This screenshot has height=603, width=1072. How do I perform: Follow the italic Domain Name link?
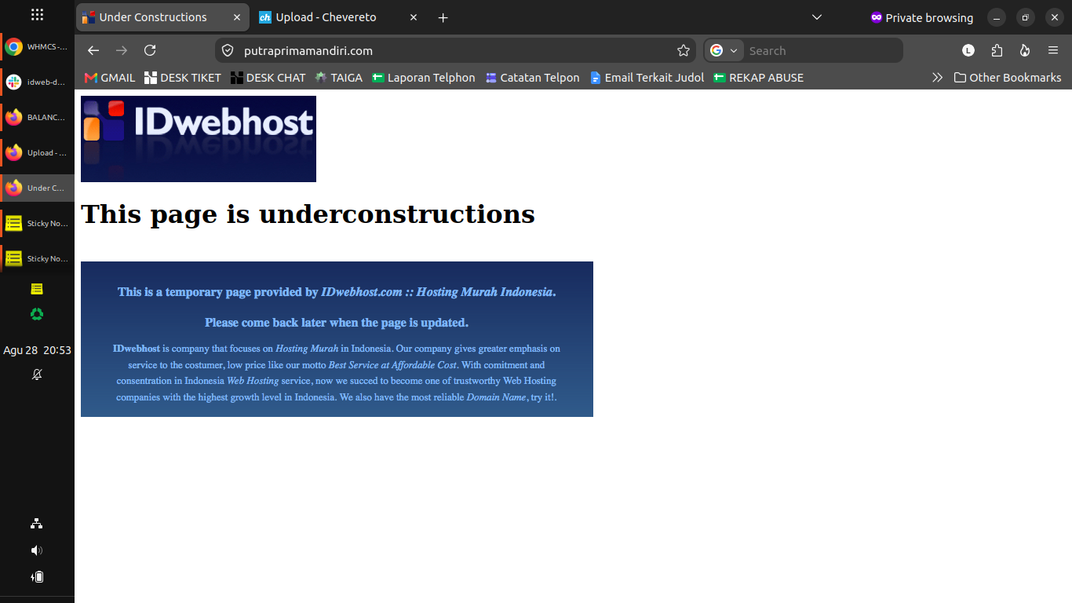pos(496,397)
